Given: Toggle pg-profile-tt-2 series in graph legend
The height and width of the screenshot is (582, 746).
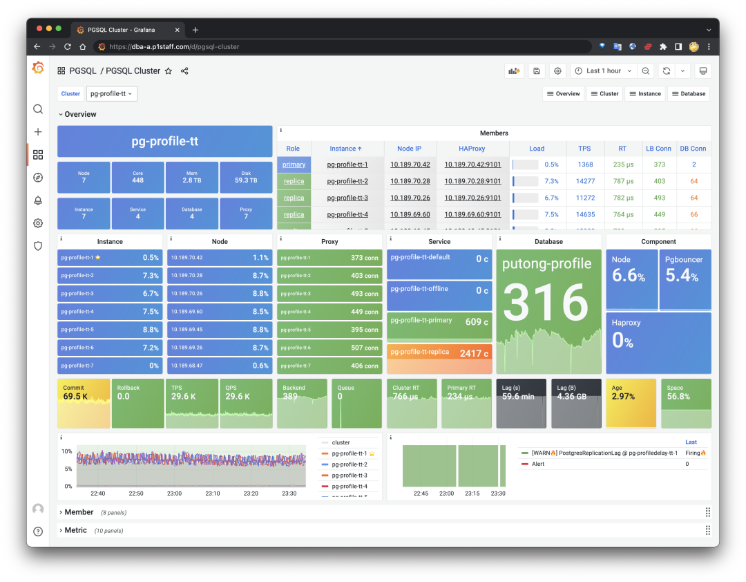Looking at the screenshot, I should pyautogui.click(x=350, y=464).
